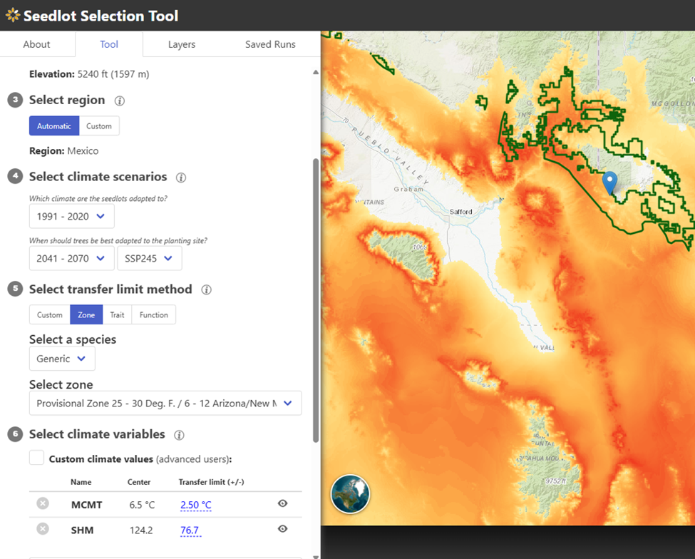Open the globe basemap switcher
This screenshot has width=695, height=559.
click(350, 494)
